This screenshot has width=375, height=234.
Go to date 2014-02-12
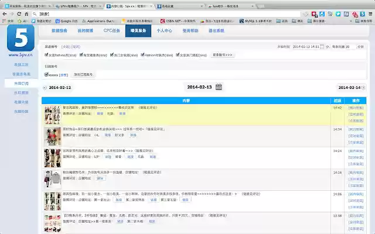click(60, 88)
